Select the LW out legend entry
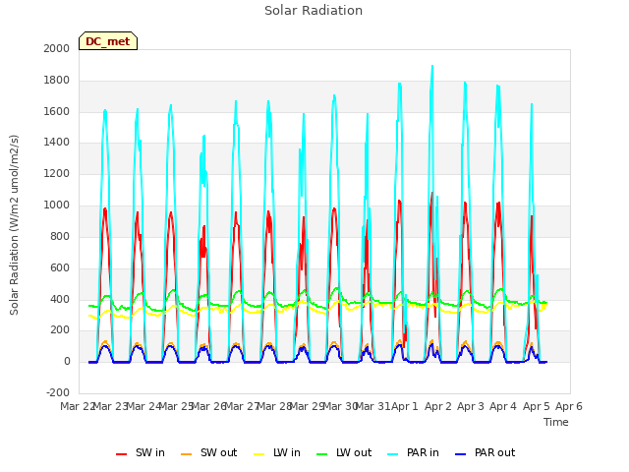The image size is (629, 472). click(344, 452)
